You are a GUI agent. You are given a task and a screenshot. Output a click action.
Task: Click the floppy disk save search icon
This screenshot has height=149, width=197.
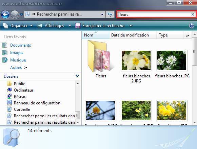[78, 26]
